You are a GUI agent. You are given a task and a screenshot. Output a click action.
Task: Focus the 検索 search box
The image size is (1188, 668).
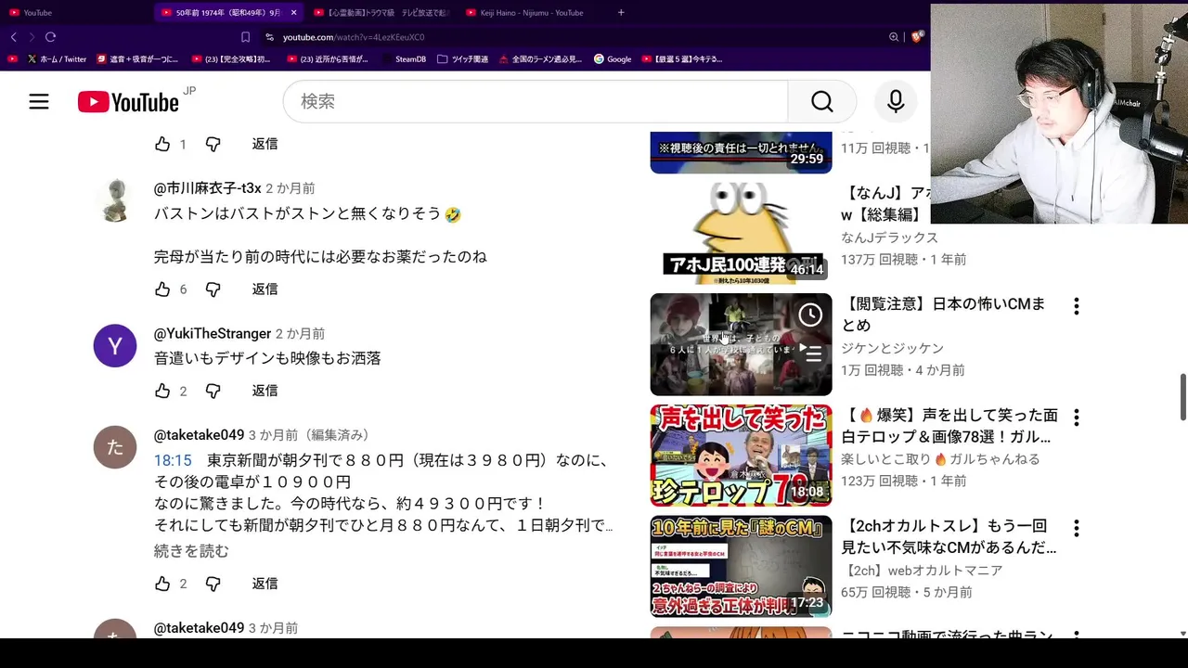tap(536, 101)
